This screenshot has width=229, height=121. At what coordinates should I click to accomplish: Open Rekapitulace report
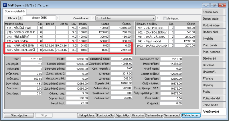pos(86,116)
